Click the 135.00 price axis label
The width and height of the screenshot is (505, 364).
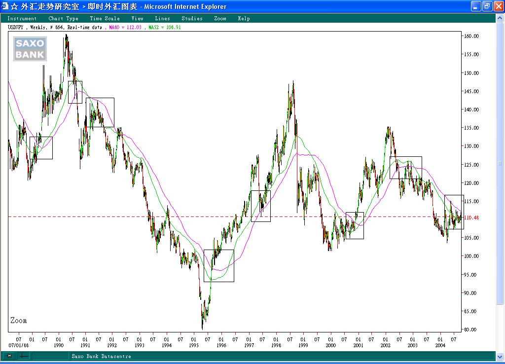(x=471, y=128)
